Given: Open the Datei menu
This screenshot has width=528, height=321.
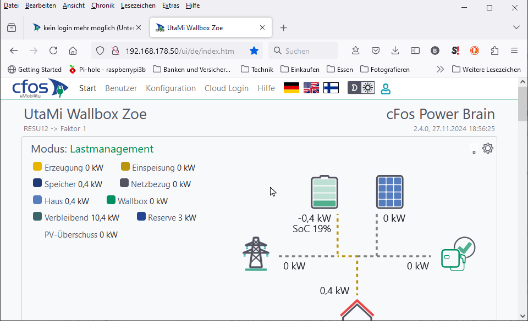Looking at the screenshot, I should 11,5.
